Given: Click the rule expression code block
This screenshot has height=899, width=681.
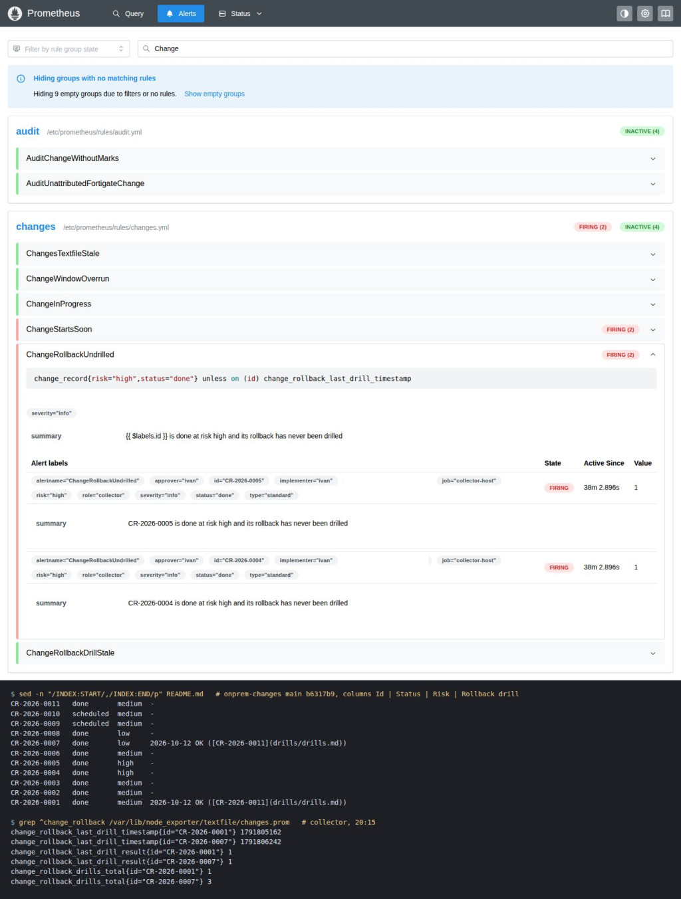Looking at the screenshot, I should [341, 379].
